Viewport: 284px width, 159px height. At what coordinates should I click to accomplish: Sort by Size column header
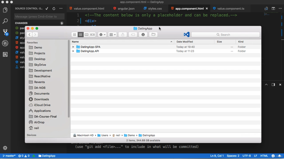coord(225,42)
